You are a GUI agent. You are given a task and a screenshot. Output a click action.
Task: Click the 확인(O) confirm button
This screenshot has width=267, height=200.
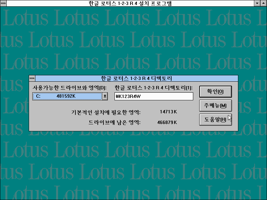215,92
